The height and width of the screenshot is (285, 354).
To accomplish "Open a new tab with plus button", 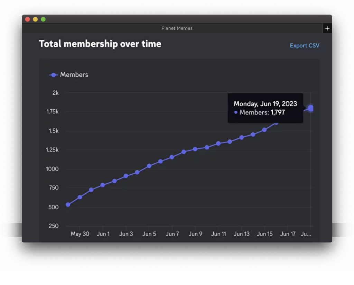I will click(327, 28).
